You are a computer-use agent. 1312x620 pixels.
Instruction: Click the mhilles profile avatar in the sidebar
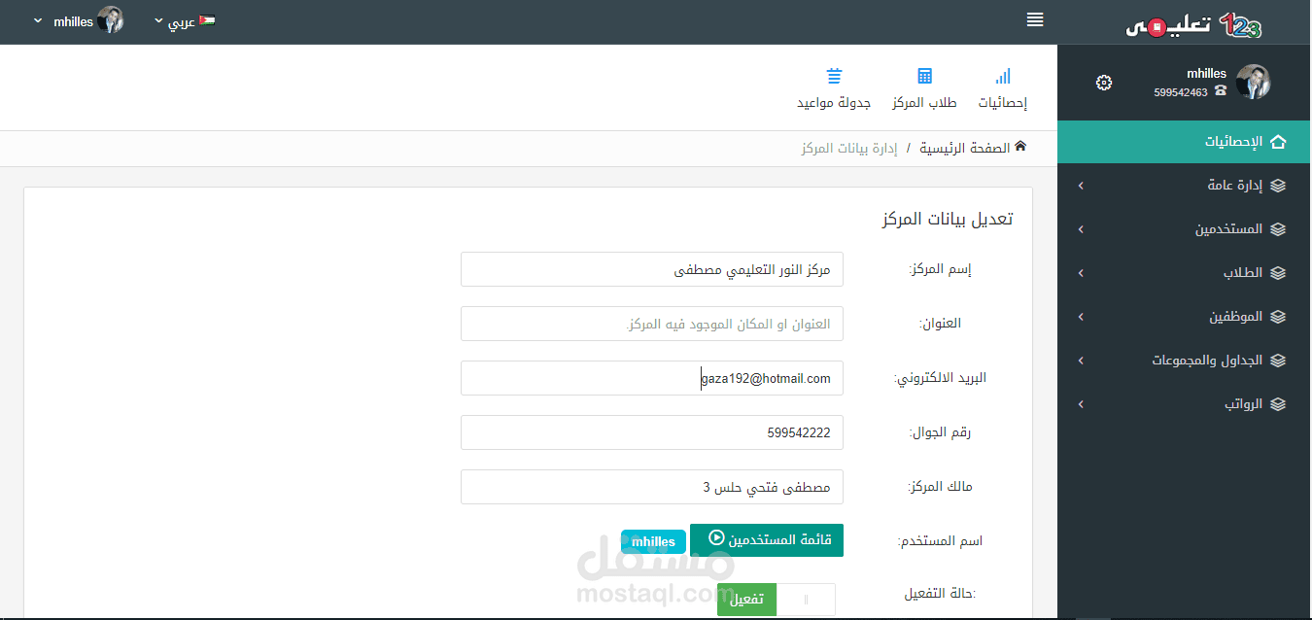point(1254,83)
